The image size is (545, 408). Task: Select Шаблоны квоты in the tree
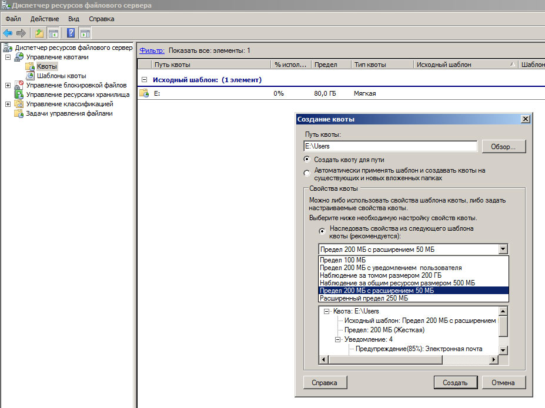click(x=61, y=76)
